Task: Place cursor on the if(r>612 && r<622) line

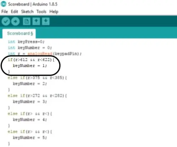Action: pos(31,60)
